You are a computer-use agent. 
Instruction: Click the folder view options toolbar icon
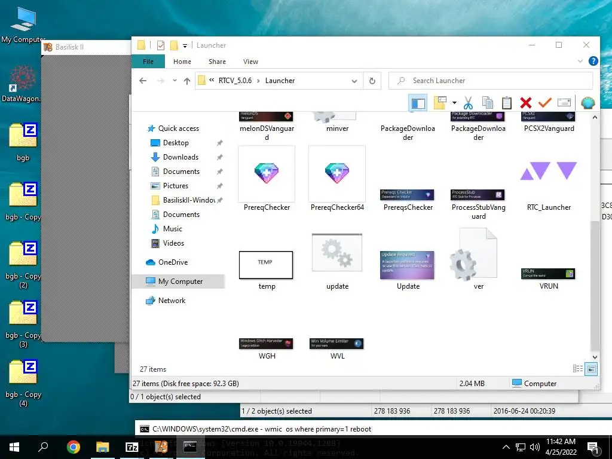(x=440, y=103)
